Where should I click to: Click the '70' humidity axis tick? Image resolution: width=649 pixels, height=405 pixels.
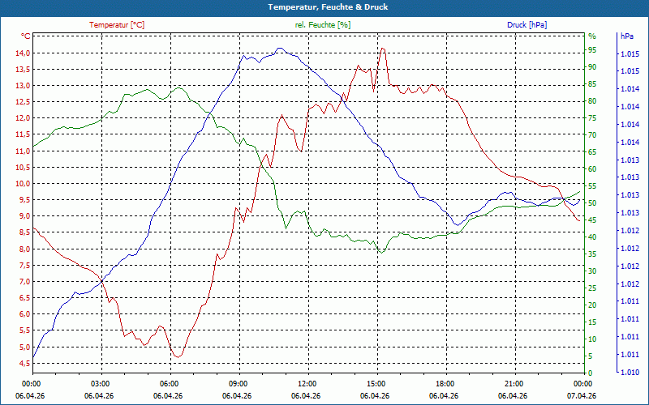[x=592, y=134]
